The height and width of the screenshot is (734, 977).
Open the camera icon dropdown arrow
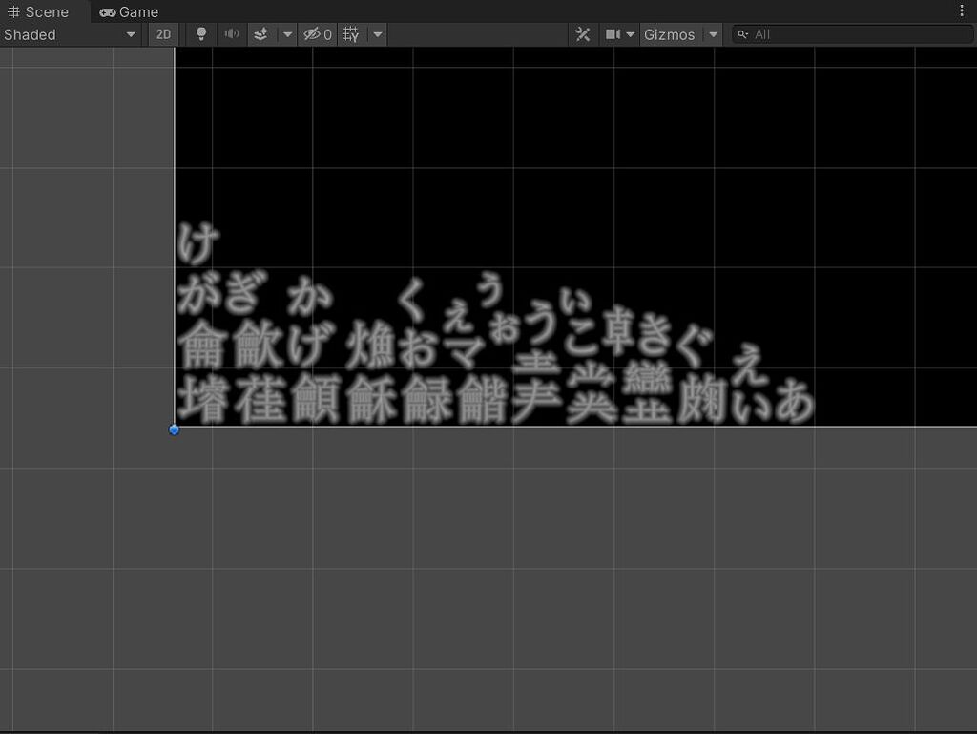coord(631,34)
